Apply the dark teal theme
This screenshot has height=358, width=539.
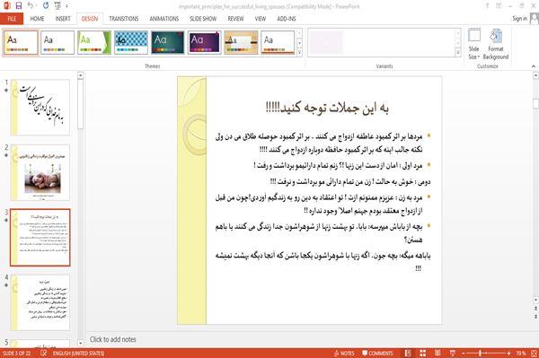pyautogui.click(x=167, y=42)
